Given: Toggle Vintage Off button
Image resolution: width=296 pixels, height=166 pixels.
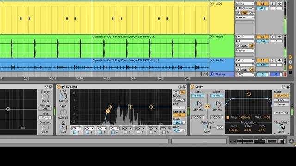Looking at the screenshot, I should (x=45, y=109).
